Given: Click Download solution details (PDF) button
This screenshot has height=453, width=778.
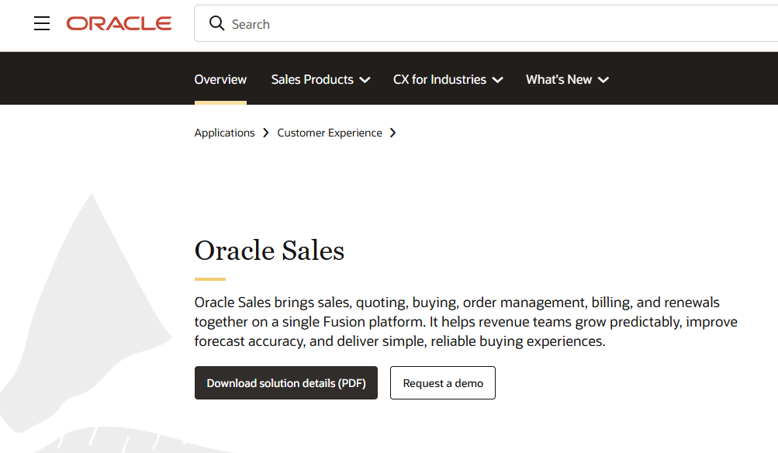Looking at the screenshot, I should coord(285,382).
